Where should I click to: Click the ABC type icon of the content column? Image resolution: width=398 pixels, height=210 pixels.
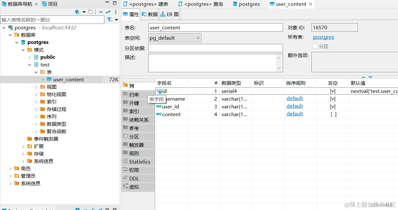159,114
